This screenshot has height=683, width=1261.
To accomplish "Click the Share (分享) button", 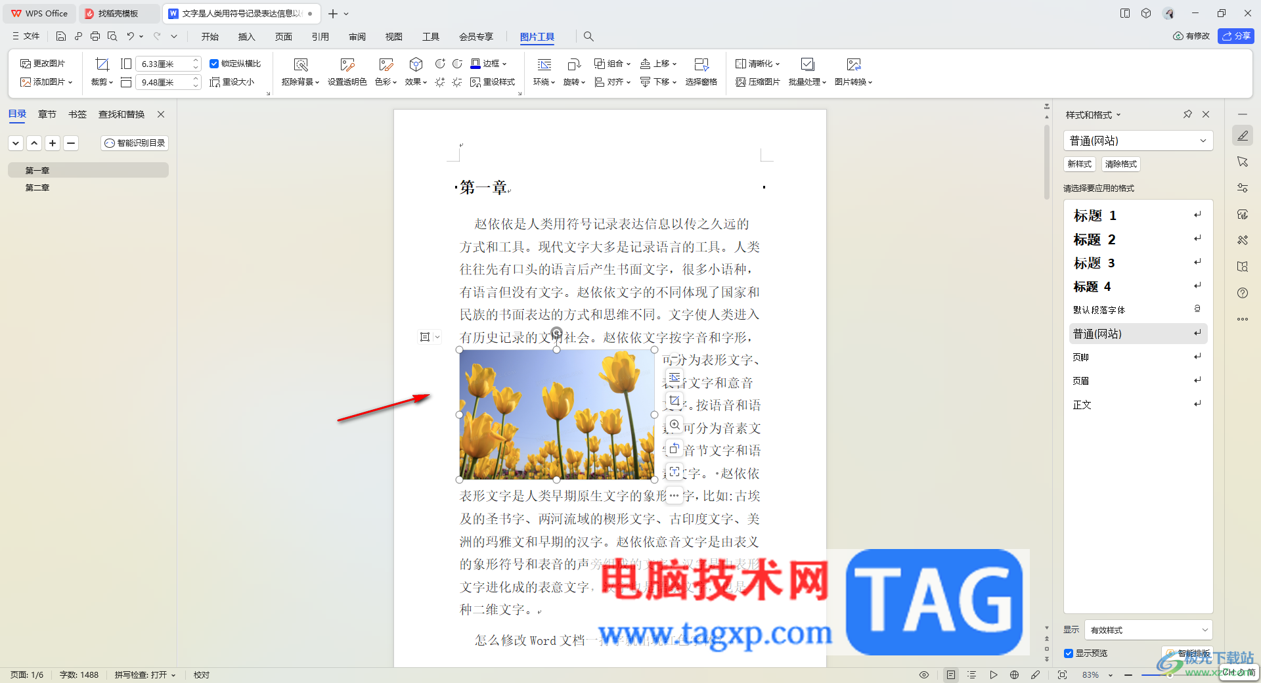I will pos(1236,36).
